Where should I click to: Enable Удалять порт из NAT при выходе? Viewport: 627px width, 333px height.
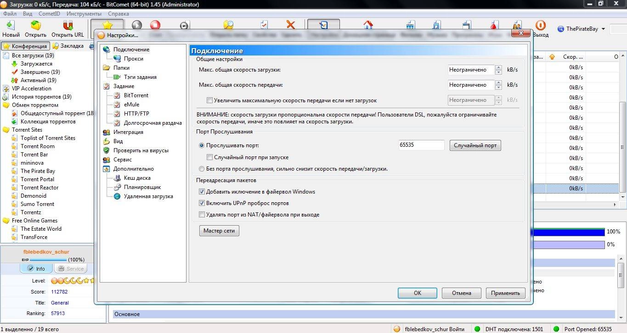coord(202,215)
